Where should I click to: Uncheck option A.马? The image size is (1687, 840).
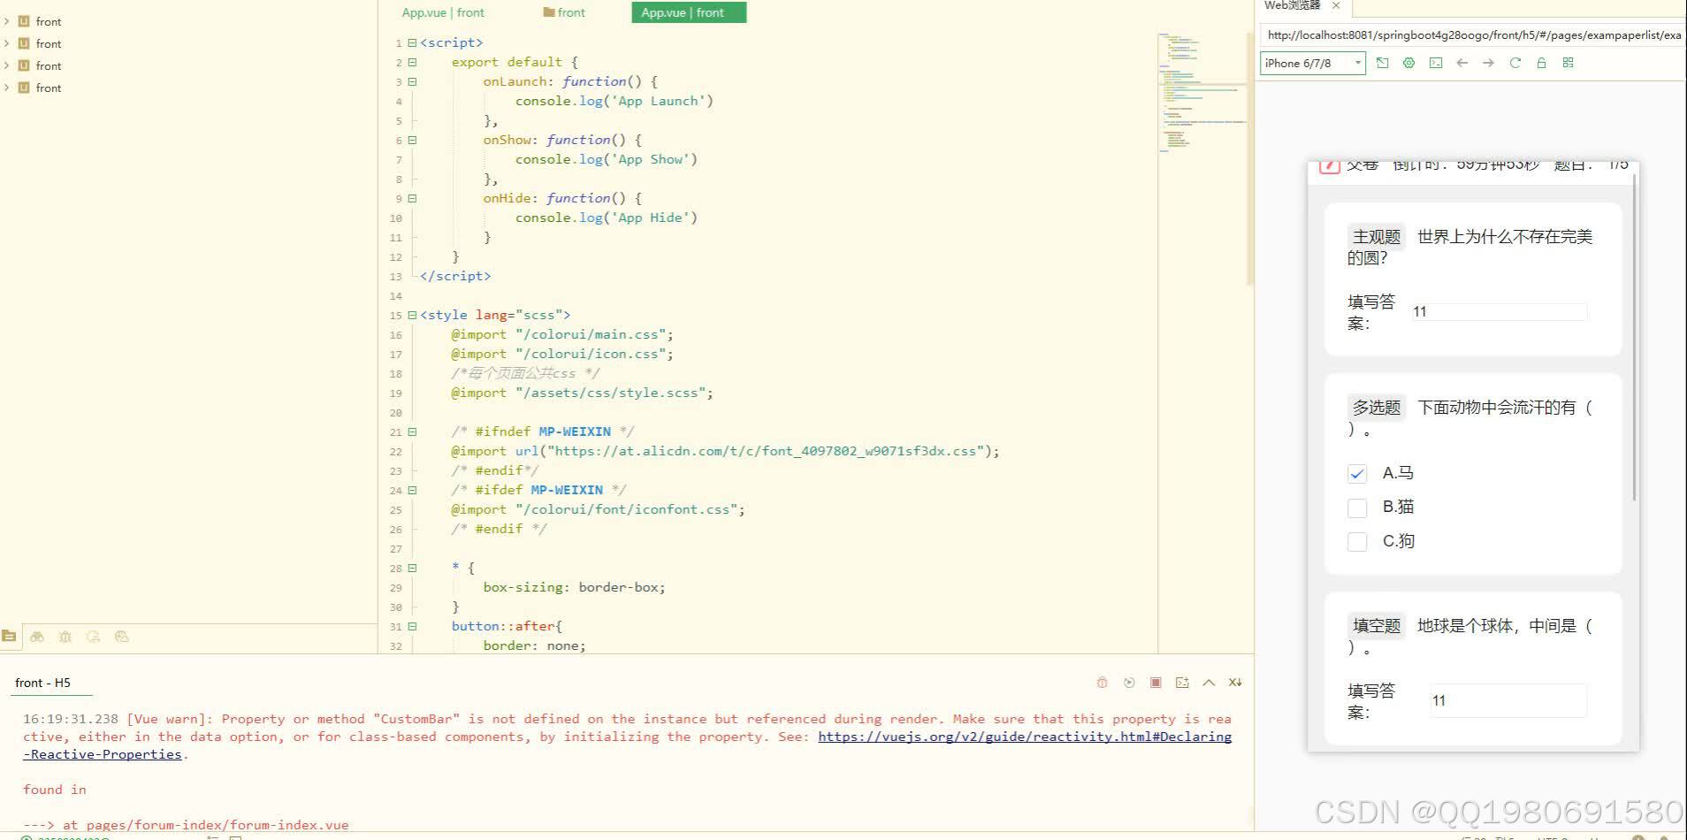click(x=1357, y=474)
